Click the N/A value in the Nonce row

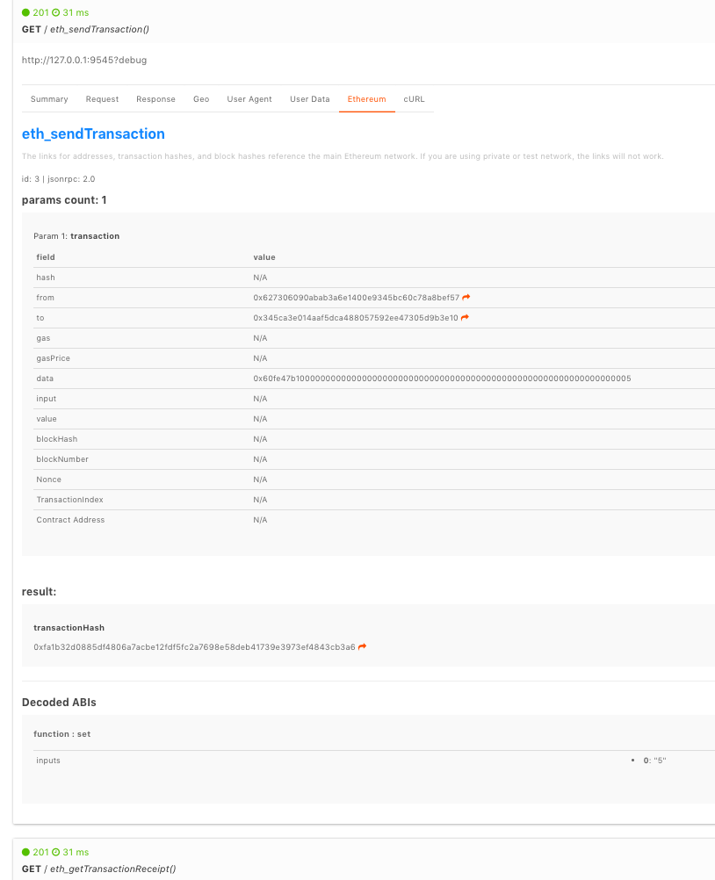pos(260,480)
